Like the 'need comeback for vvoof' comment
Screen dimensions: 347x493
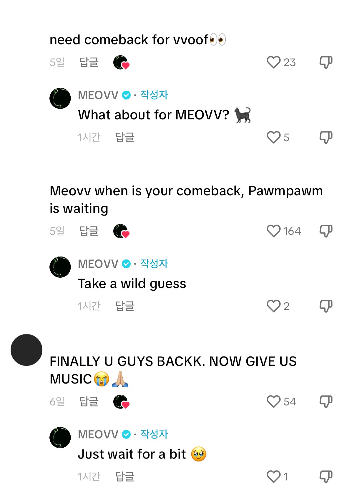click(x=273, y=62)
